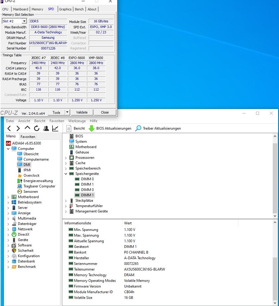Viewport: 279px width, 306px height.
Task: Select Tragbarer Computer in the sidebar
Action: (x=39, y=186)
